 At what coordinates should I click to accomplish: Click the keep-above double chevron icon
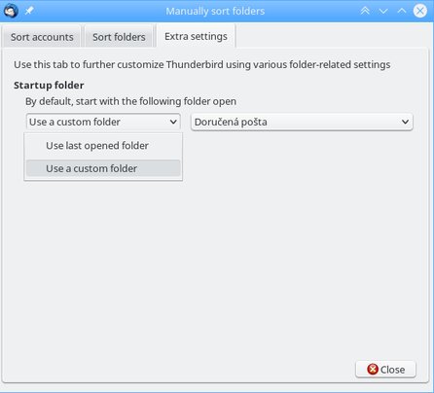(x=365, y=11)
